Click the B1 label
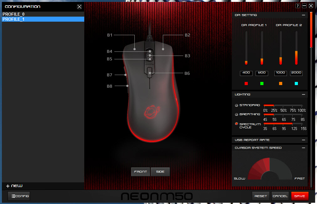The height and width of the screenshot is (204, 317). coord(110,35)
